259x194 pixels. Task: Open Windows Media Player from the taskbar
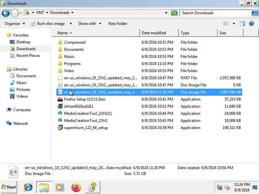[60, 188]
